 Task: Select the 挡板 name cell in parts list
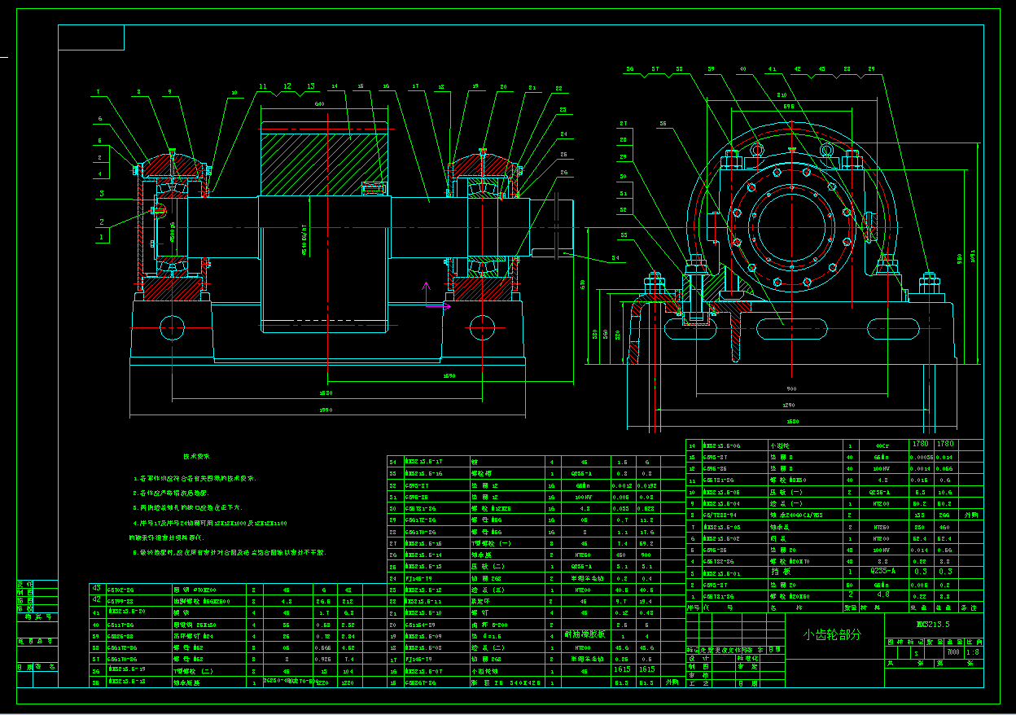[x=780, y=572]
